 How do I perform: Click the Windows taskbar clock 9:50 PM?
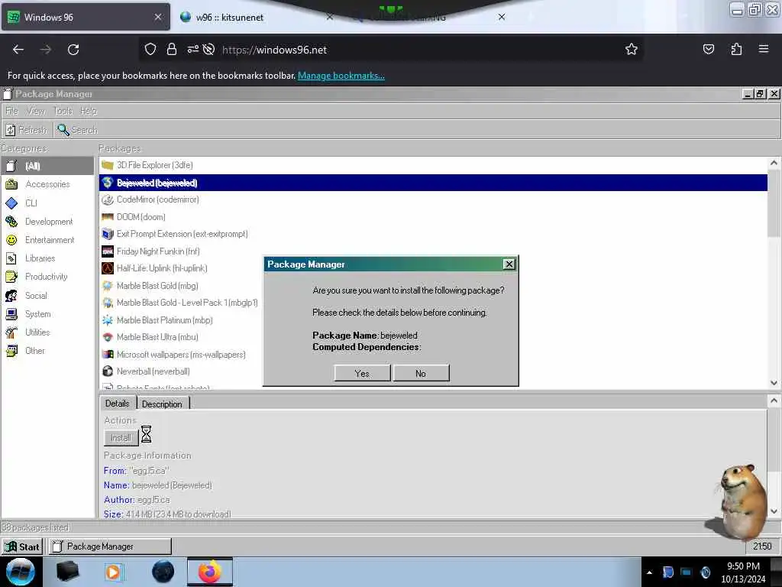tap(743, 572)
